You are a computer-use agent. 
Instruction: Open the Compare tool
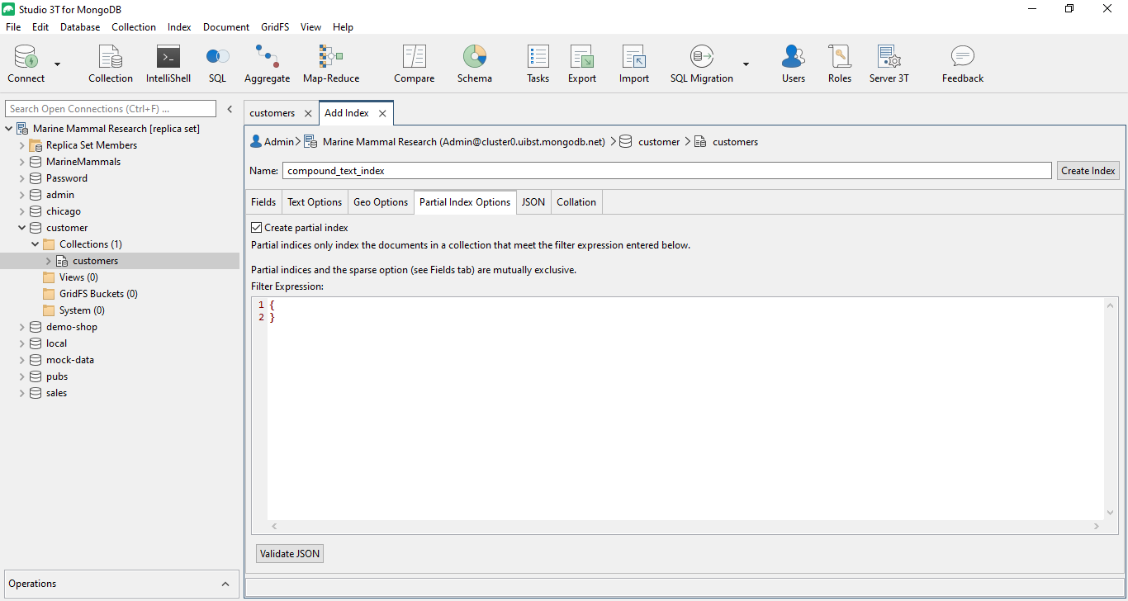tap(414, 64)
